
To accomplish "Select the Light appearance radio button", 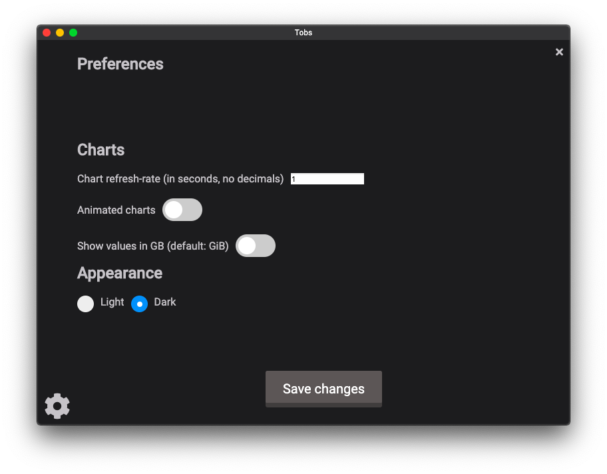I will (x=86, y=304).
